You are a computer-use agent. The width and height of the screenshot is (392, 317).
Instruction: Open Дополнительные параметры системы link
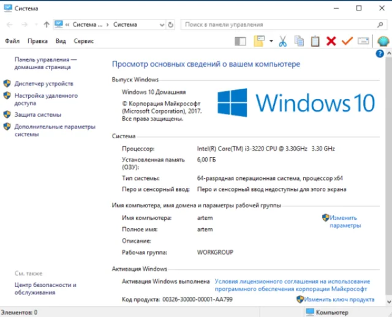55,130
